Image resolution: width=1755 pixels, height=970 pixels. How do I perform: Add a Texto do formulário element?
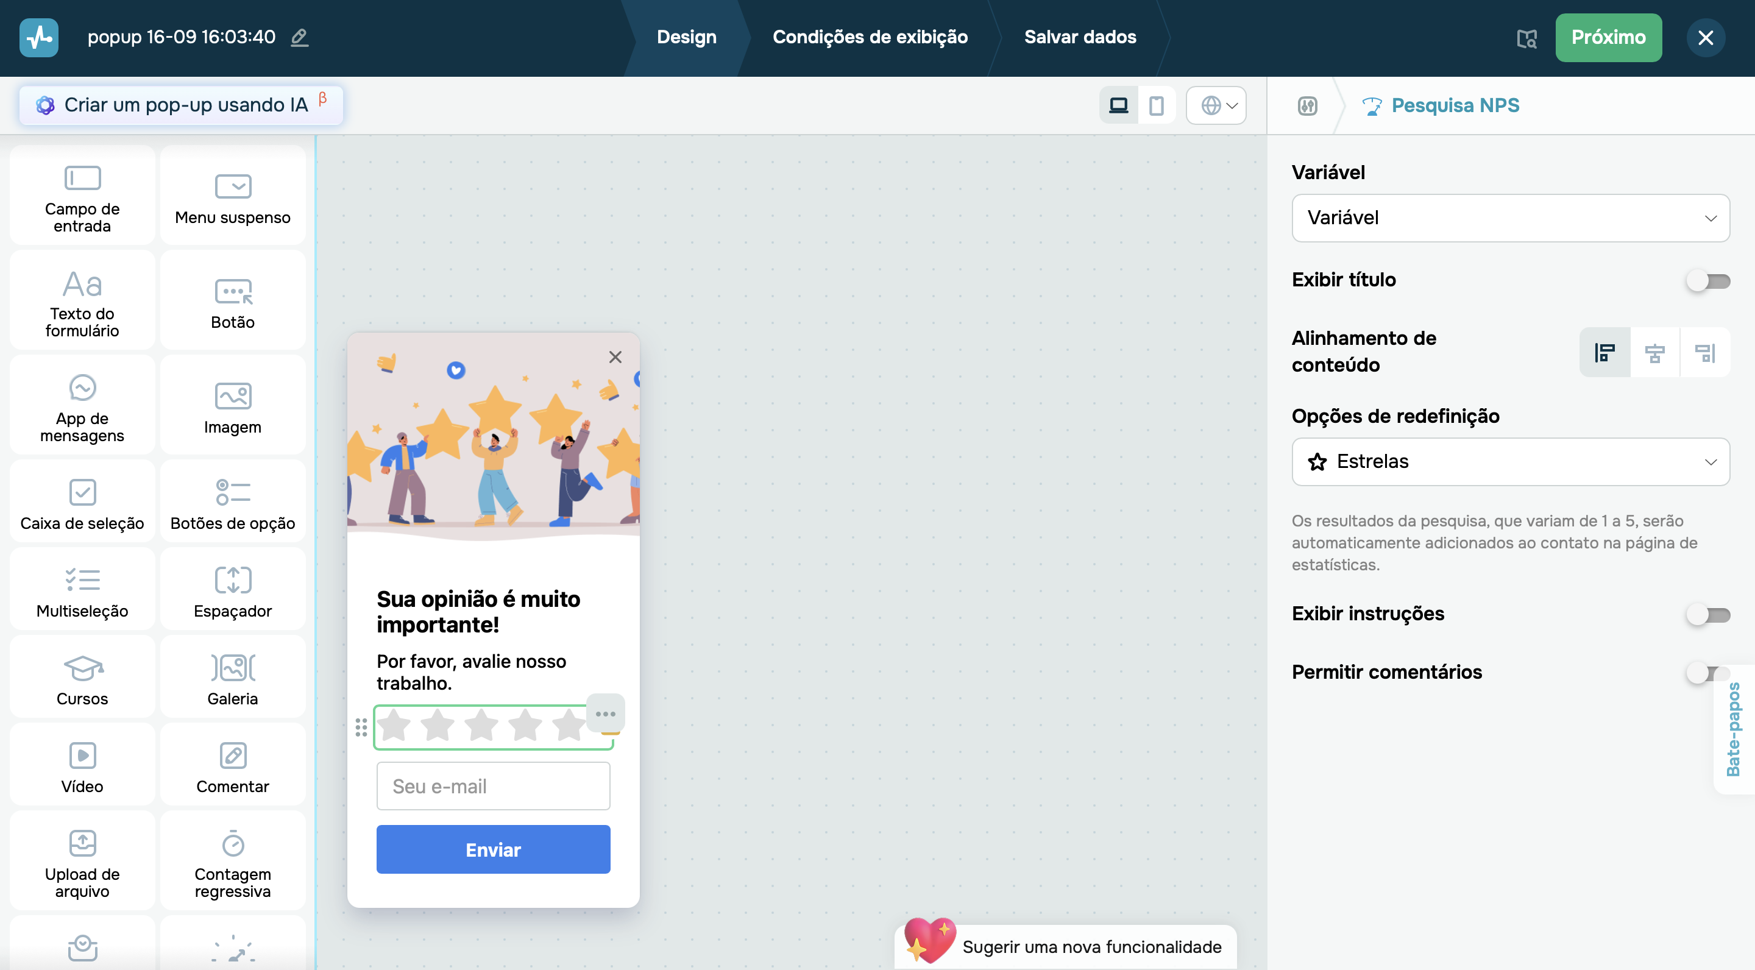pyautogui.click(x=82, y=300)
